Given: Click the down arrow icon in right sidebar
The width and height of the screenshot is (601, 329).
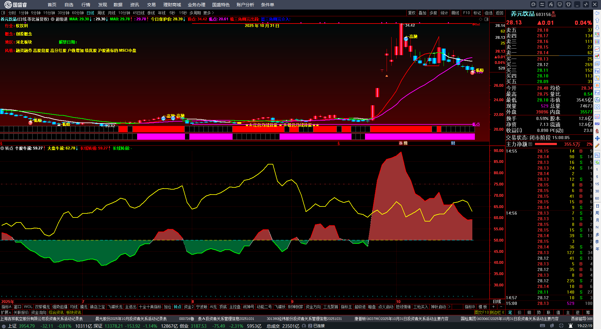Looking at the screenshot, I should pos(597,28).
